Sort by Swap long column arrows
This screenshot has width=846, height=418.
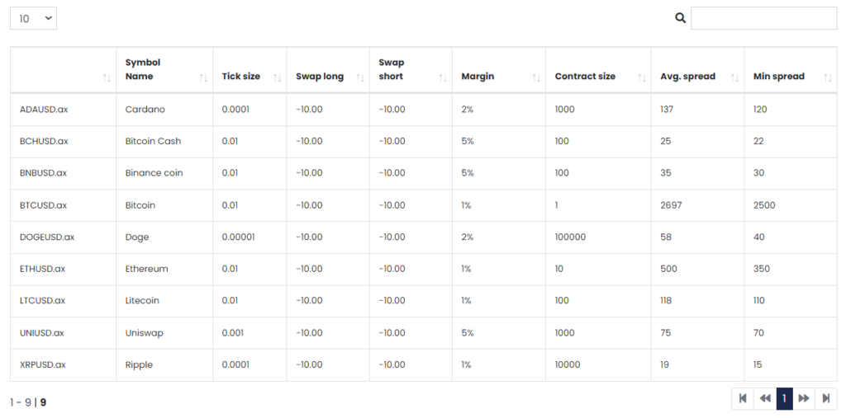360,78
